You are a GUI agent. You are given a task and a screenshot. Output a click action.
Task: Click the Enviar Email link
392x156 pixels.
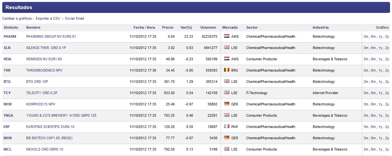[74, 19]
